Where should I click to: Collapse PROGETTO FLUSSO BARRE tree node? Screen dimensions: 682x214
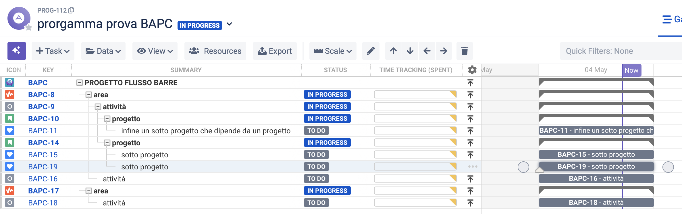pos(80,83)
